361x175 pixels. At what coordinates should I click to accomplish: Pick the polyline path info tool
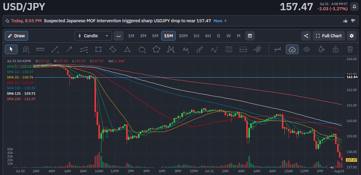point(214,49)
